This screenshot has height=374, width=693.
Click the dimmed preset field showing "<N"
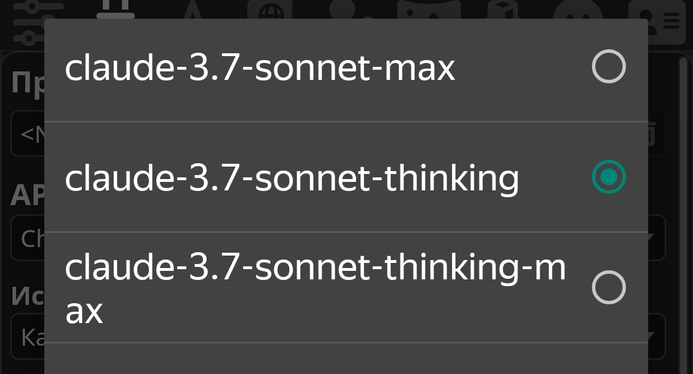point(27,134)
